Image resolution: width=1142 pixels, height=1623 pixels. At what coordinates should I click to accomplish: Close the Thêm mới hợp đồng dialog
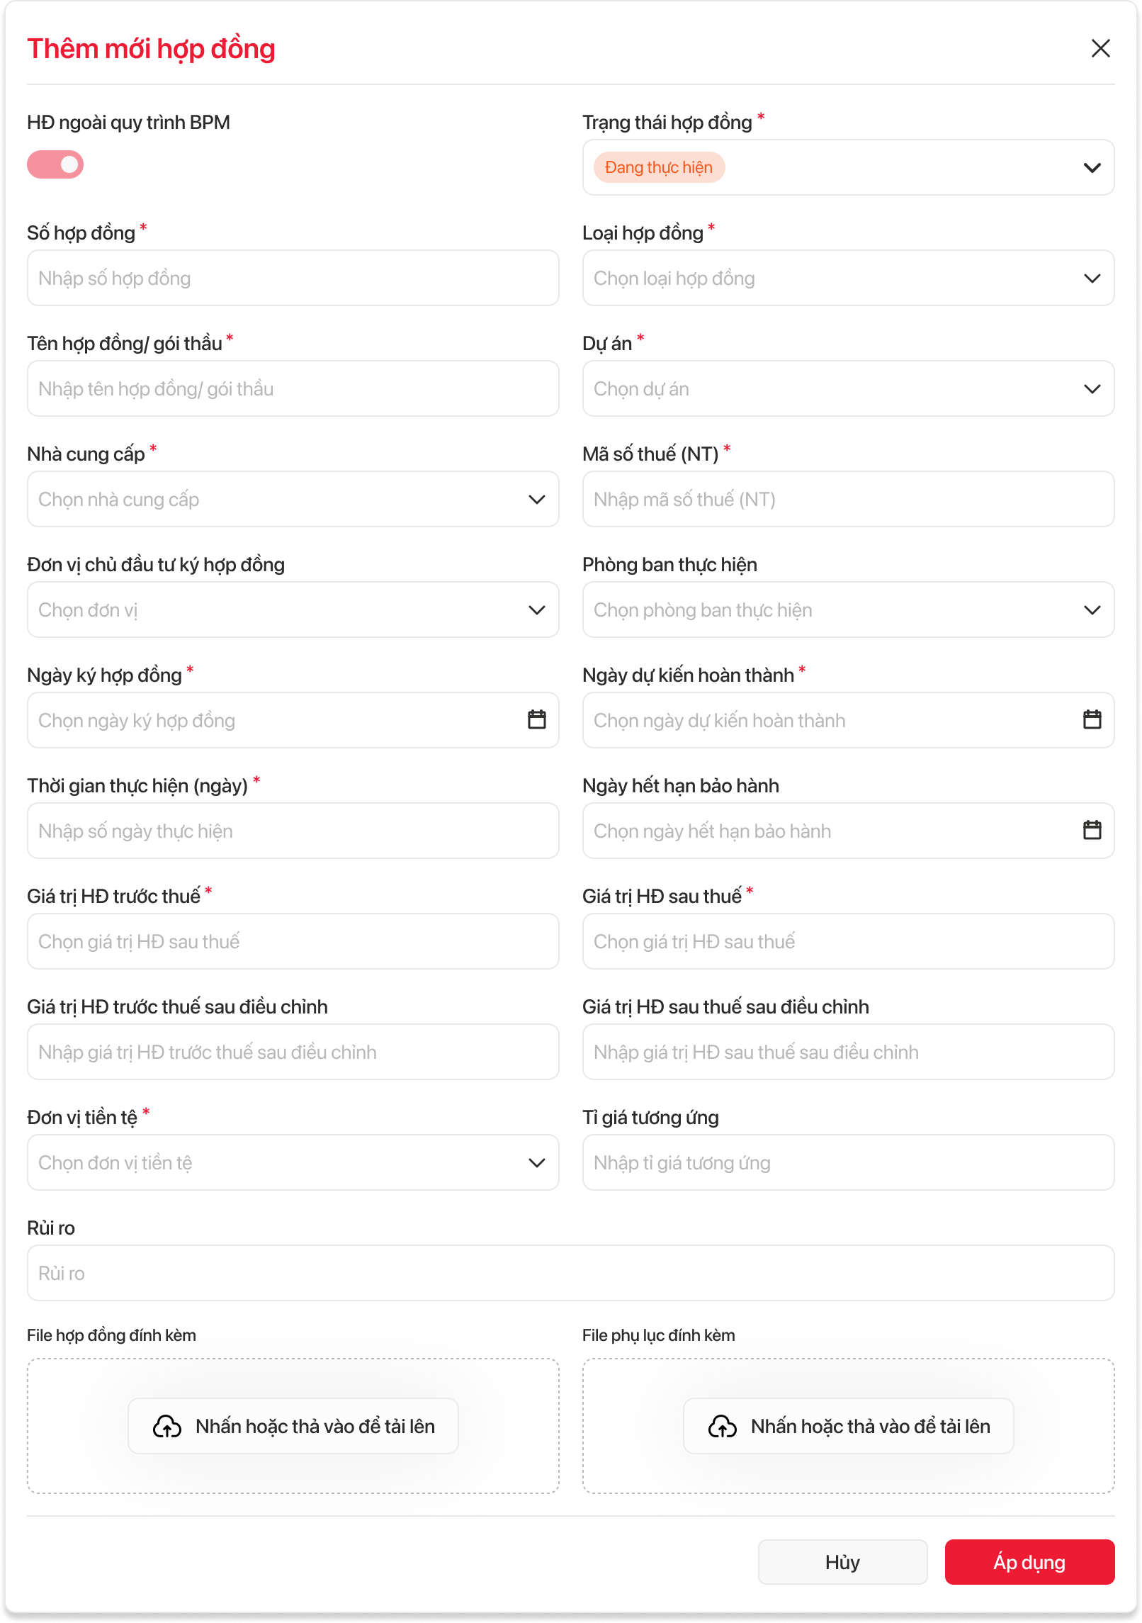pyautogui.click(x=1100, y=48)
